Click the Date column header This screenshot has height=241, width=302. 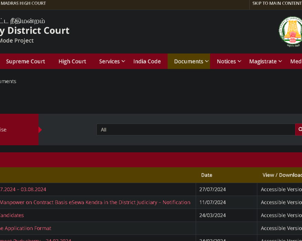[x=207, y=175]
